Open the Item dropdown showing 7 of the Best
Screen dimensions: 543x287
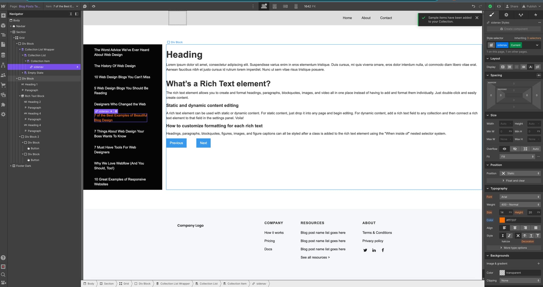62,6
